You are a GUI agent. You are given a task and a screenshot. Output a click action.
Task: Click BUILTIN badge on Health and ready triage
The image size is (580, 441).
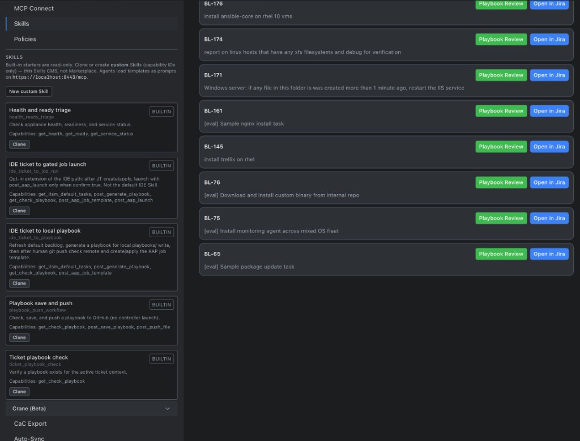pos(161,112)
